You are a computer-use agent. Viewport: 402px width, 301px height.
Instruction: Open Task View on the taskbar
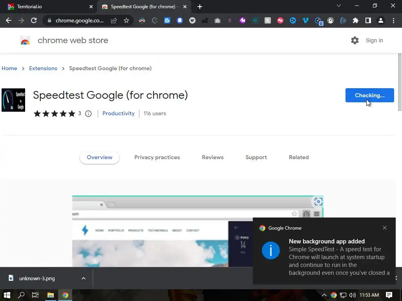click(35, 295)
